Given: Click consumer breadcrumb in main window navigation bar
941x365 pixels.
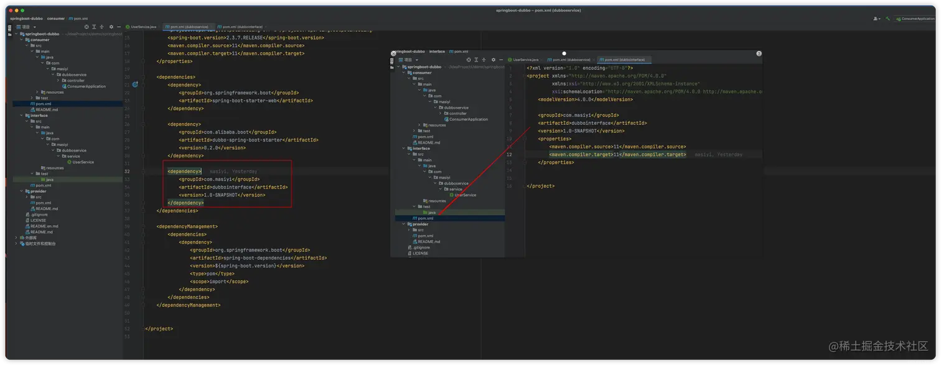Looking at the screenshot, I should pyautogui.click(x=55, y=19).
